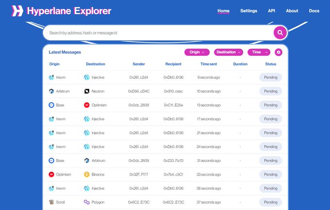The image size is (330, 210).
Task: Click Injective icon in the 17 seconds ago row
Action: [x=87, y=119]
